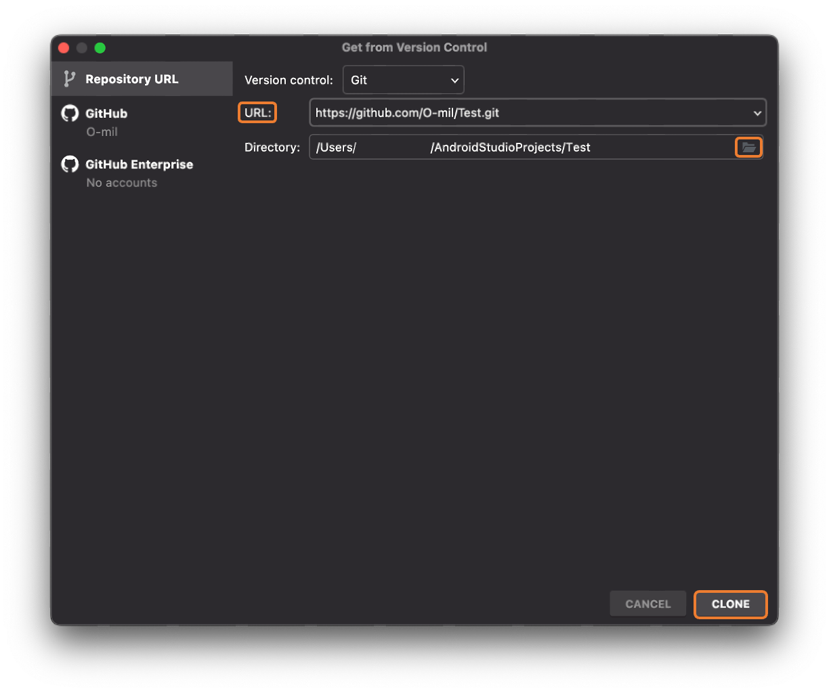This screenshot has width=829, height=693.
Task: Click the GitHub logo icon for O-mil
Action: tap(70, 113)
